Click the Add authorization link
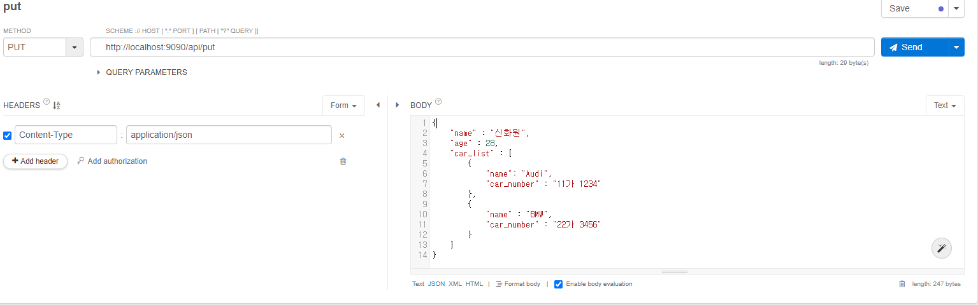 (117, 161)
